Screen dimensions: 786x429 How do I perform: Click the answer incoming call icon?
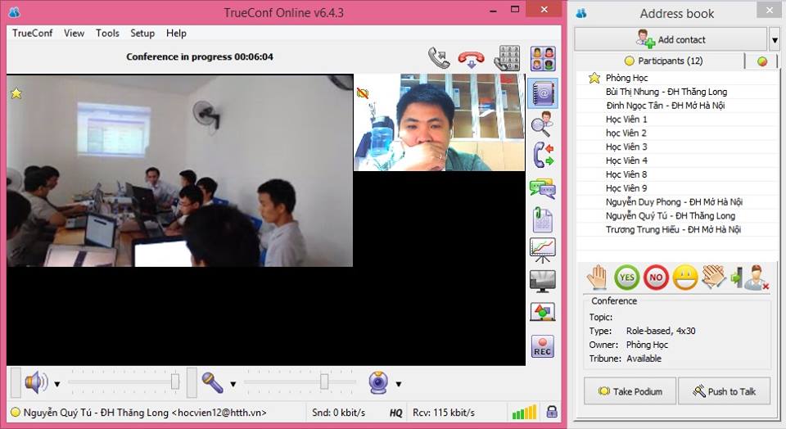[x=439, y=57]
